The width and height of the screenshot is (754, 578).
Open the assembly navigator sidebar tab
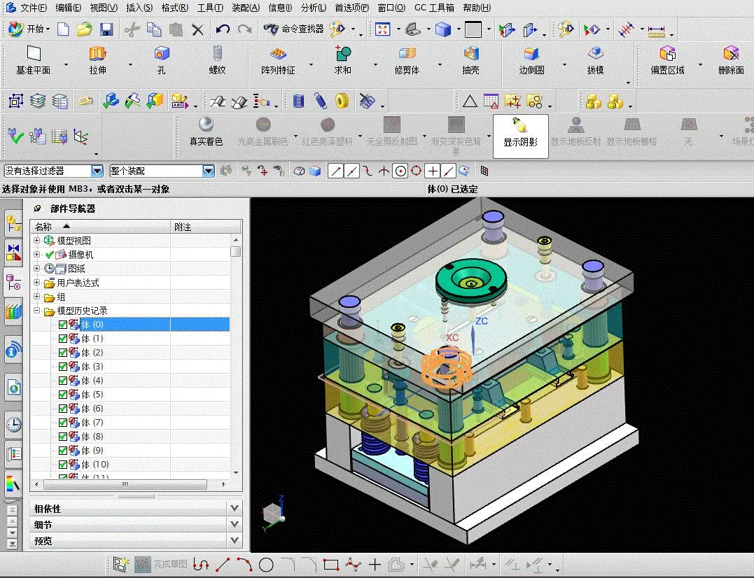click(x=14, y=223)
